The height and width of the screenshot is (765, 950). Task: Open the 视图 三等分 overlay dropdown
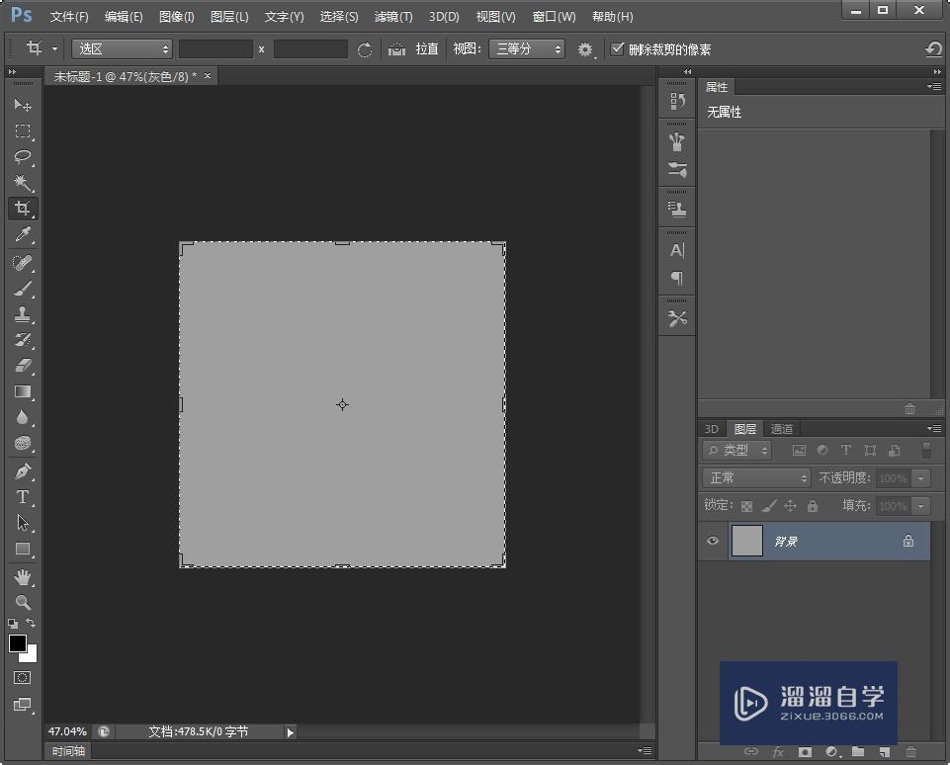[x=526, y=47]
